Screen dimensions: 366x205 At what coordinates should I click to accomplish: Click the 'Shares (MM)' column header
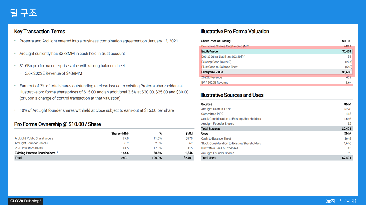120,134
